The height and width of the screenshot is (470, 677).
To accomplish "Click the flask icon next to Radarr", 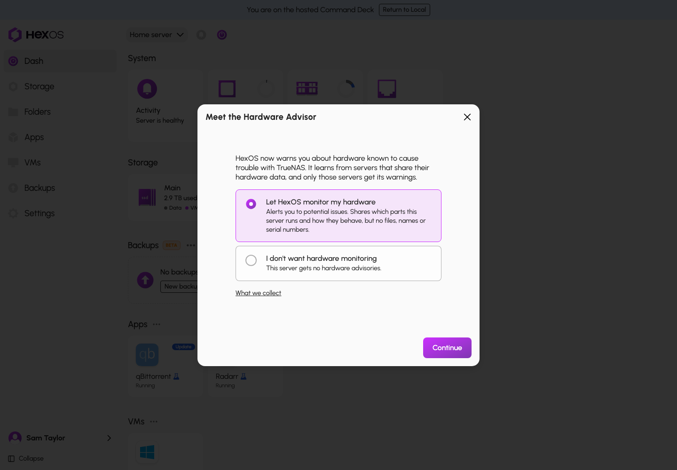I will (x=244, y=376).
